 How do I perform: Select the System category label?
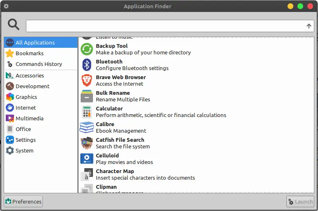click(x=24, y=151)
